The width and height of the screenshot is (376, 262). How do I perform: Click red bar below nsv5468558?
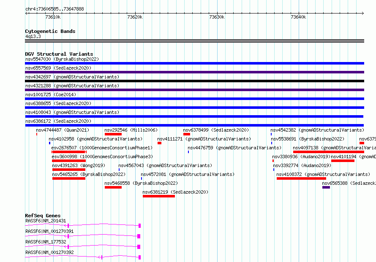click(x=113, y=187)
